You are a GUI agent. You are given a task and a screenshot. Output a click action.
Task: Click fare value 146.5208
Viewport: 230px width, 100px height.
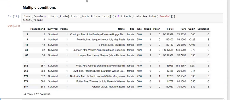[x=181, y=50]
